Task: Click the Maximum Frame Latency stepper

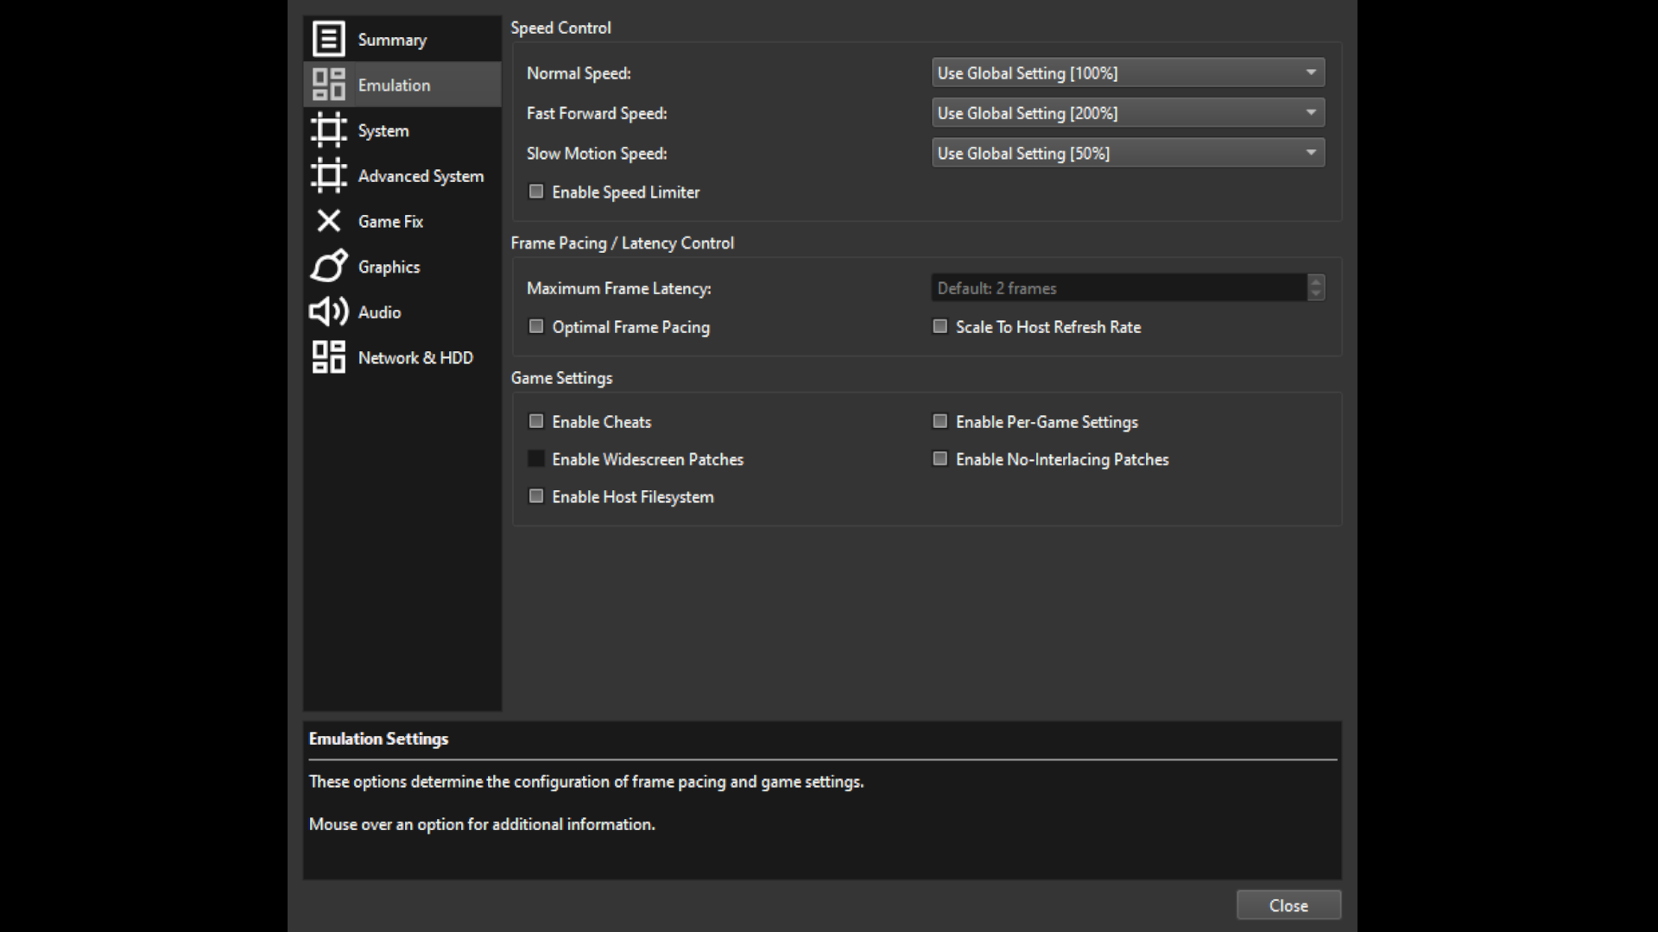Action: pos(1316,287)
